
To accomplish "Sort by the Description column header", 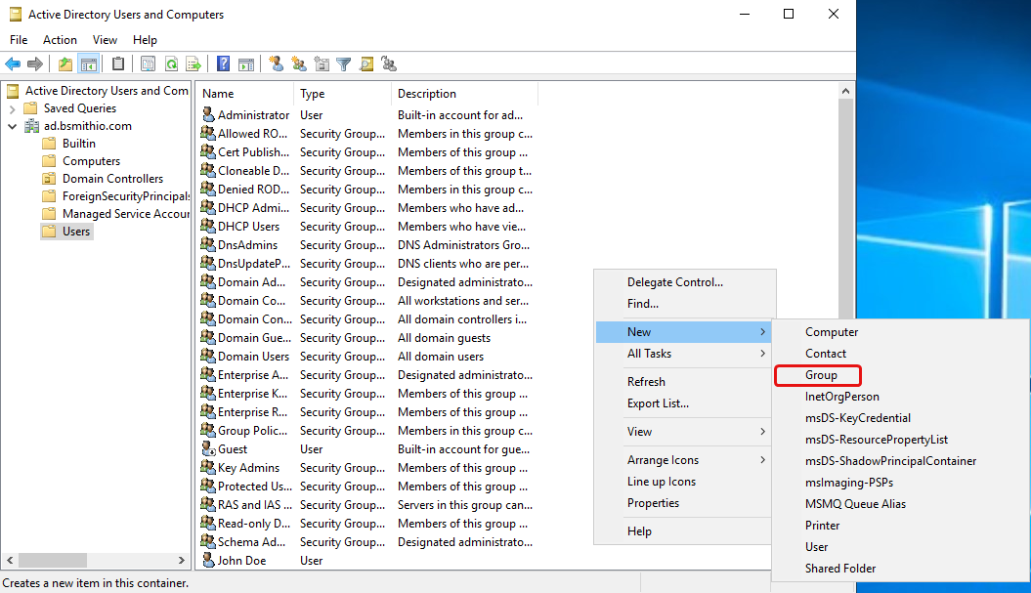I will tap(465, 94).
